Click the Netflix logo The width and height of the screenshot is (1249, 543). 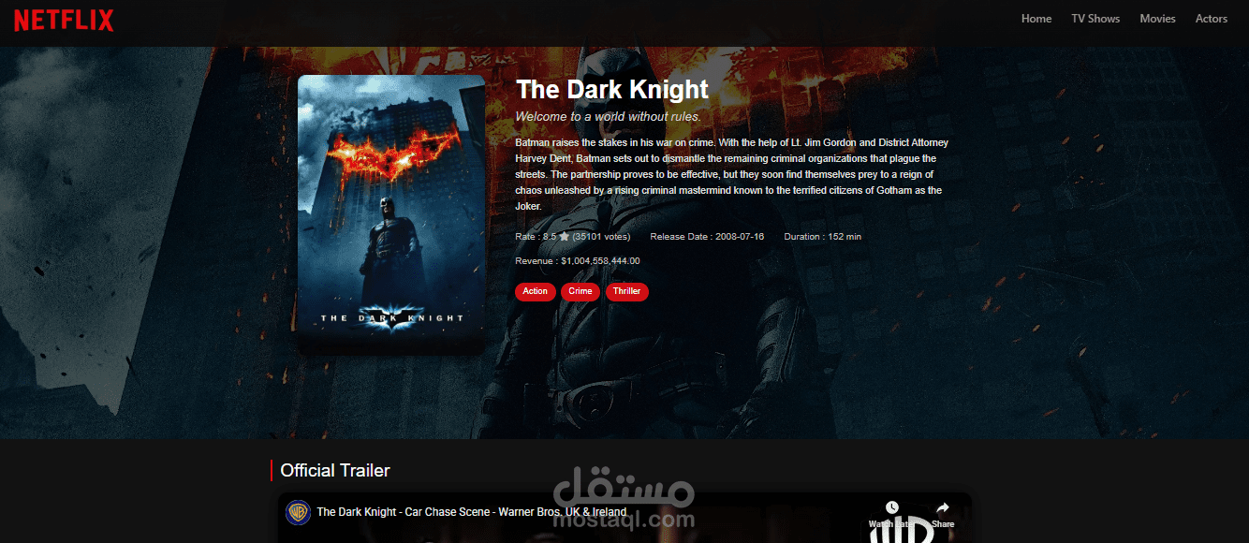click(x=64, y=20)
